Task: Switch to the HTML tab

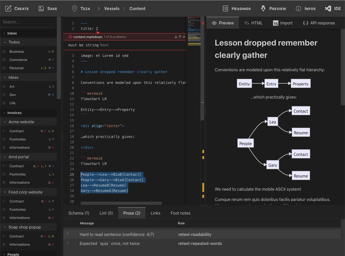Action: point(253,23)
